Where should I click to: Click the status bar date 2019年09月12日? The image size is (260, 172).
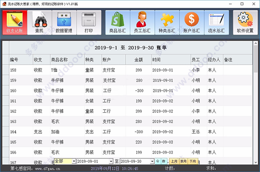[105, 169]
